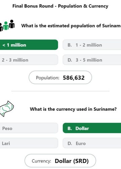The image size is (121, 169).
Task: Click the green banknote currency icon
Action: pyautogui.click(x=7, y=109)
